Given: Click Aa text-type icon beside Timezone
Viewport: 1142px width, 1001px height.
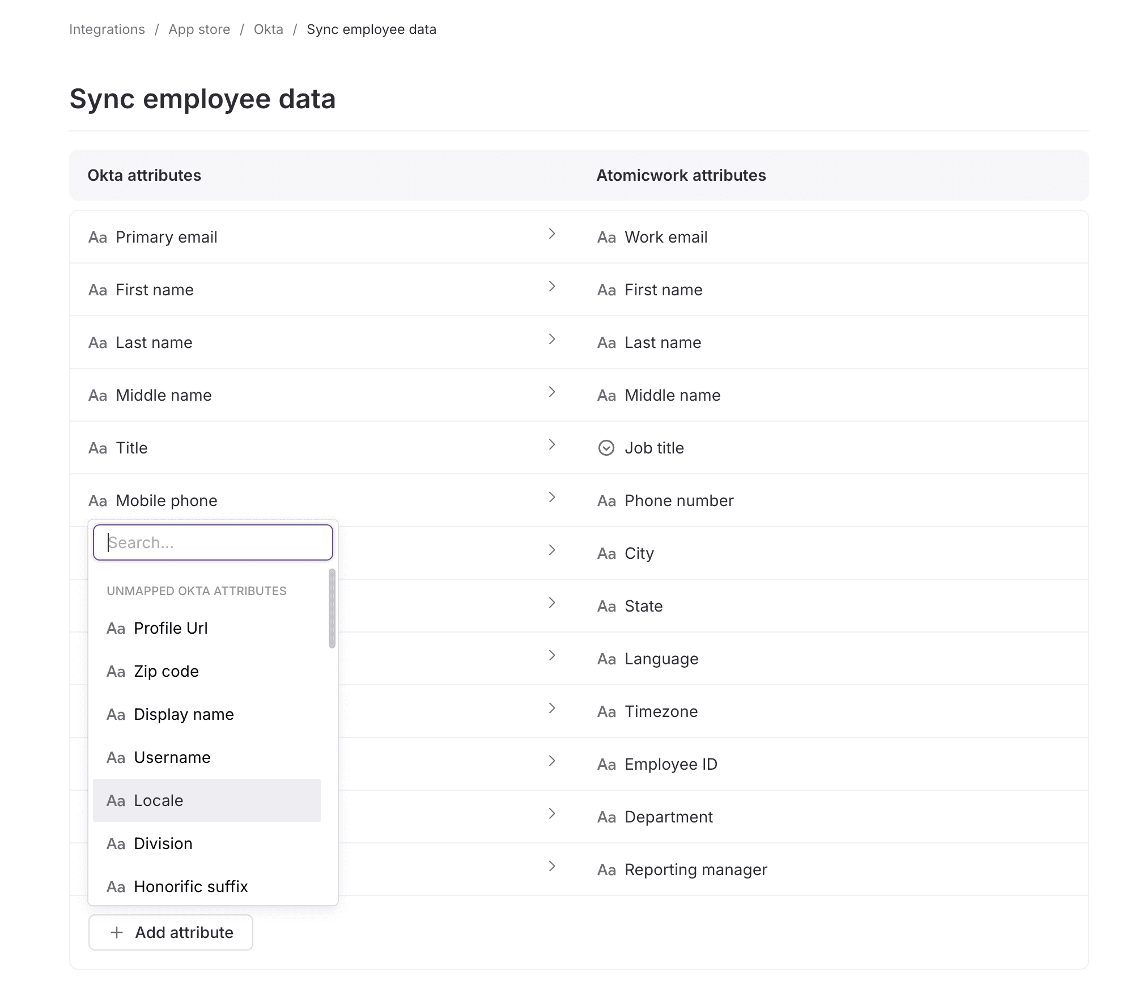Looking at the screenshot, I should [x=606, y=712].
